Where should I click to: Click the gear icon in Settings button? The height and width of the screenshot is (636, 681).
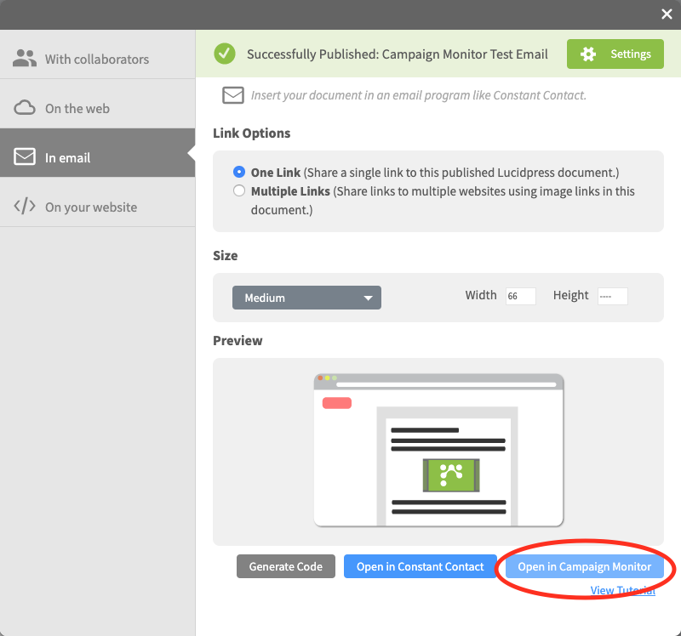coord(588,54)
